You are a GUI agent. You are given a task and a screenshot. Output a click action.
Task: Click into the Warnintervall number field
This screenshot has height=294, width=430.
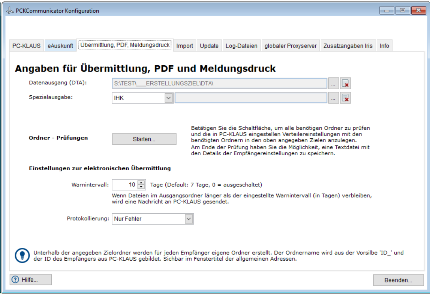point(125,184)
